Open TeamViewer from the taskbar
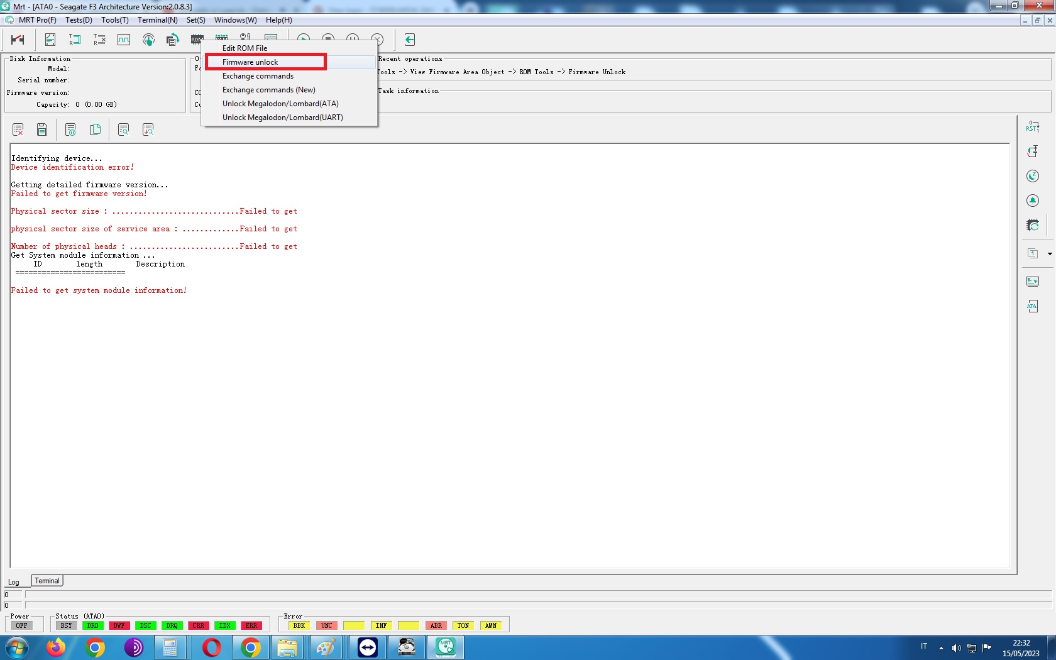Viewport: 1056px width, 660px height. point(368,647)
